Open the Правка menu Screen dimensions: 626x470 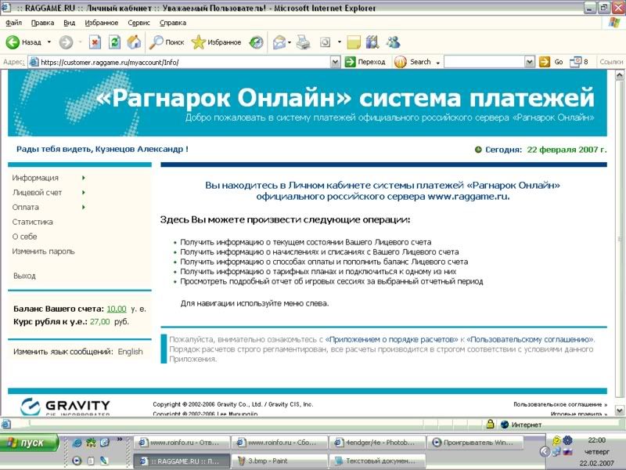coord(43,23)
